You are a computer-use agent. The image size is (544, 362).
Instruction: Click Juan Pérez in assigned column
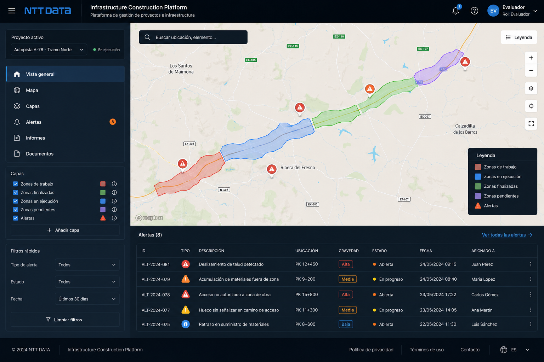pyautogui.click(x=482, y=264)
